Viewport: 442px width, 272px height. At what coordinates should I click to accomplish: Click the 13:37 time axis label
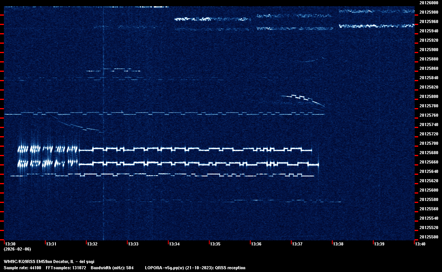tap(297, 244)
